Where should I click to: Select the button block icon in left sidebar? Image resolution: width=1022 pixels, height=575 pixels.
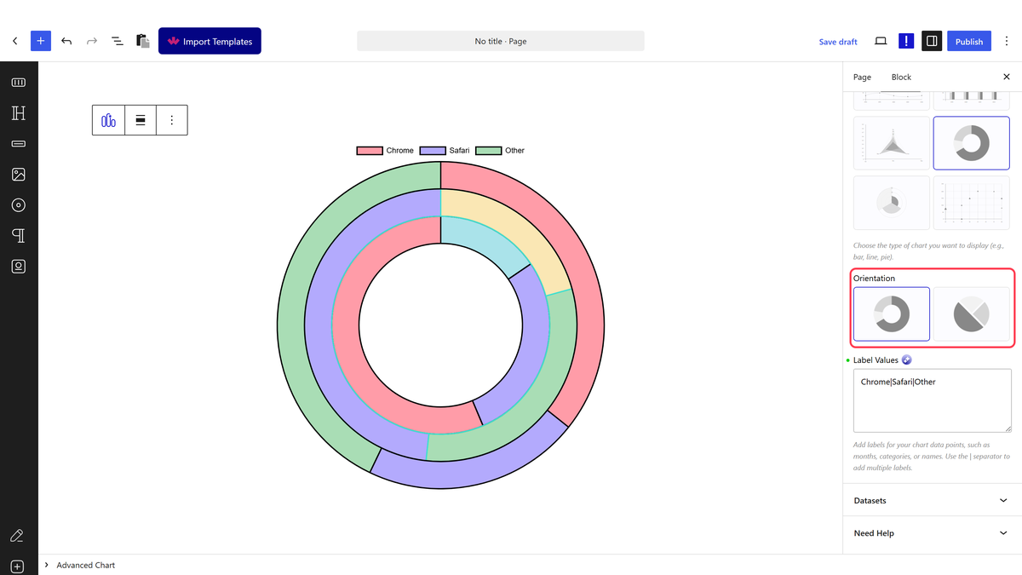tap(19, 144)
